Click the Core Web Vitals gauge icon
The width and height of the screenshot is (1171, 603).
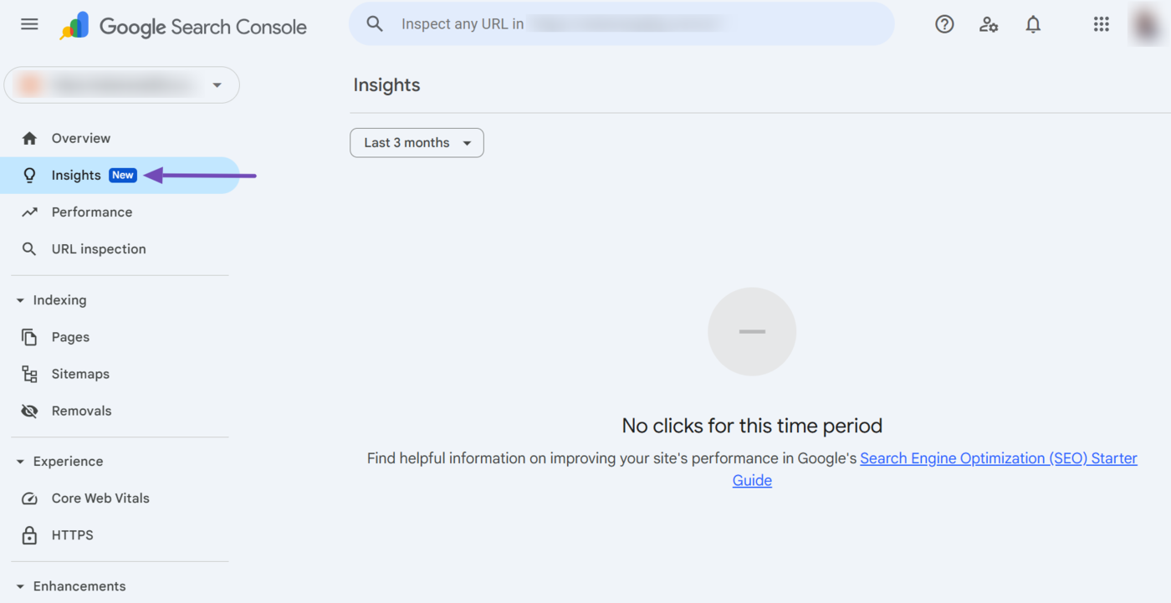(x=29, y=498)
